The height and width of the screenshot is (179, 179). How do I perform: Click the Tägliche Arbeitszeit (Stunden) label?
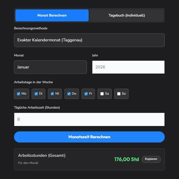(x=37, y=107)
